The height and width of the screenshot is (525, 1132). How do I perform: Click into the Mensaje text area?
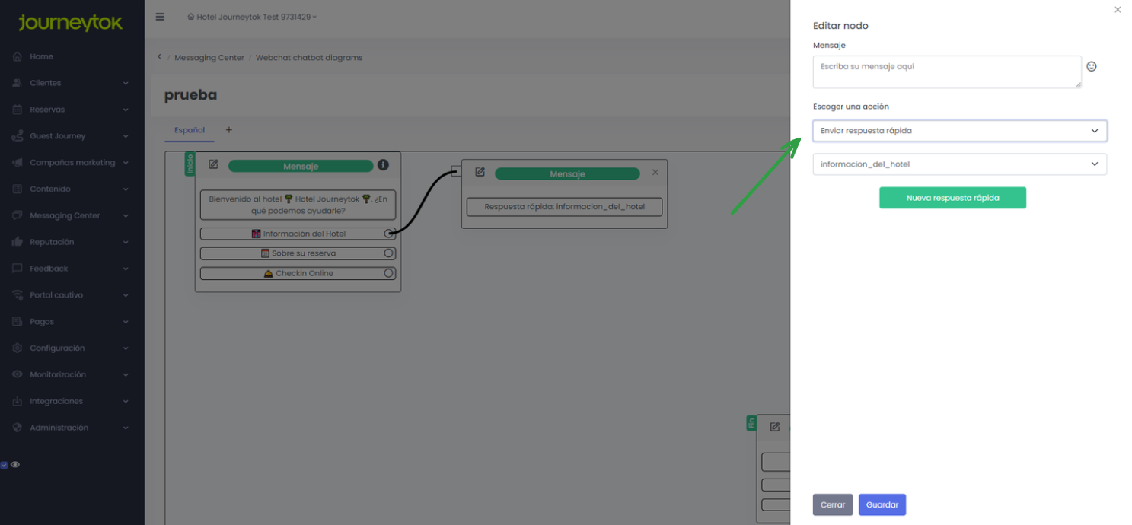(x=946, y=72)
